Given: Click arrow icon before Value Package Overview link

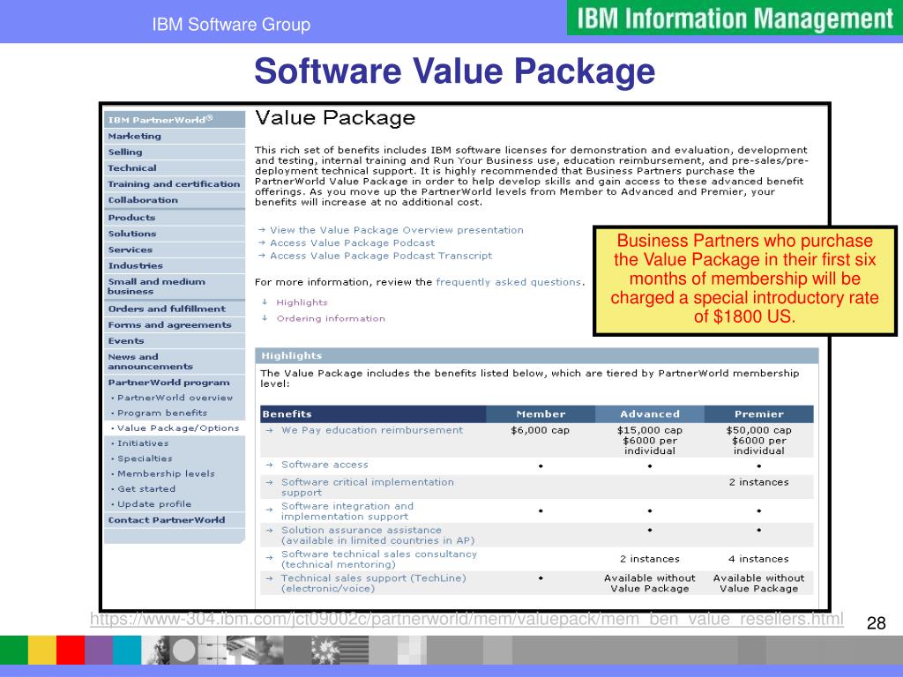Looking at the screenshot, I should tap(261, 230).
